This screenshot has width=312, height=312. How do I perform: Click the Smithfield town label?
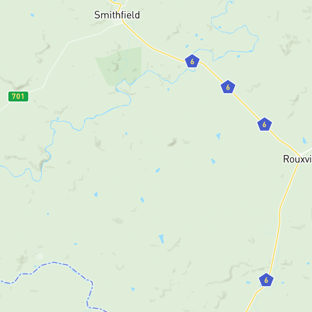coord(117,15)
